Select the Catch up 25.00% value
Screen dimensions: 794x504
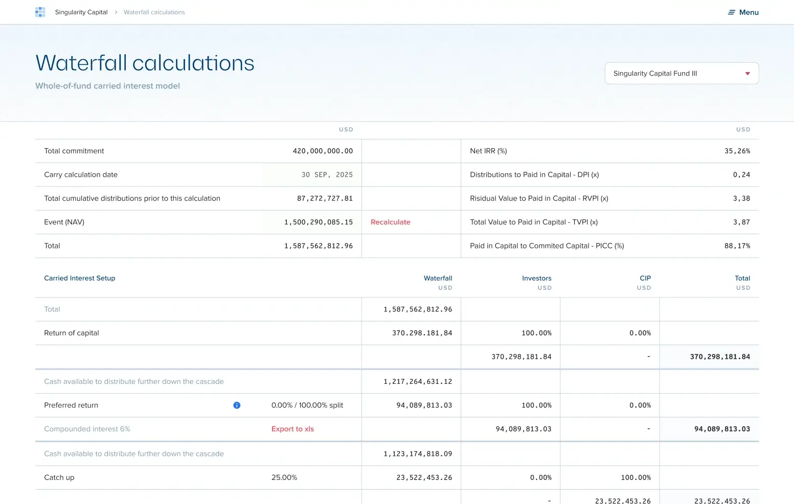click(284, 477)
